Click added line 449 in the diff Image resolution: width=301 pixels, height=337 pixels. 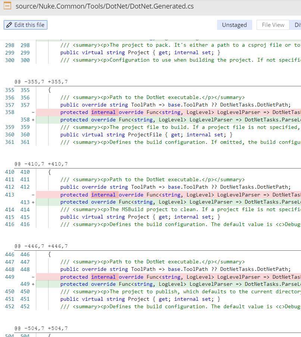[169, 284]
